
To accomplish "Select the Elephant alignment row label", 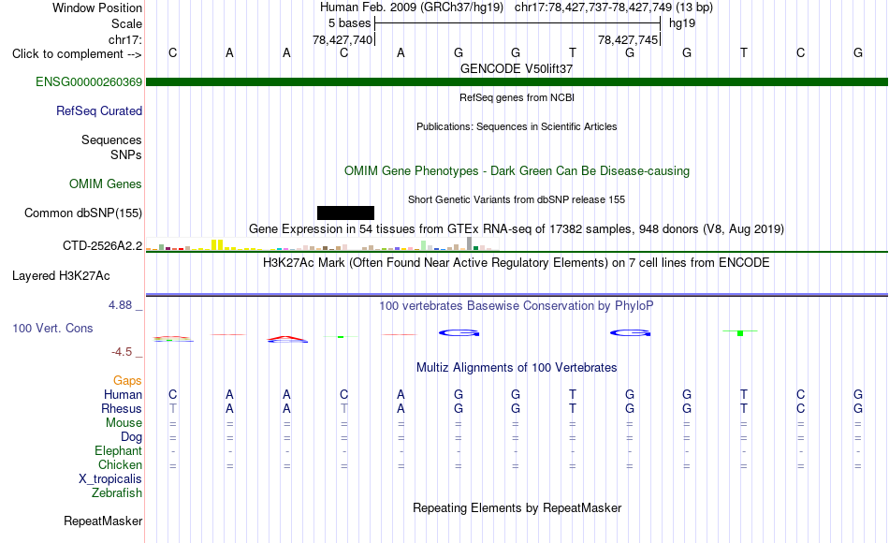I will click(119, 450).
